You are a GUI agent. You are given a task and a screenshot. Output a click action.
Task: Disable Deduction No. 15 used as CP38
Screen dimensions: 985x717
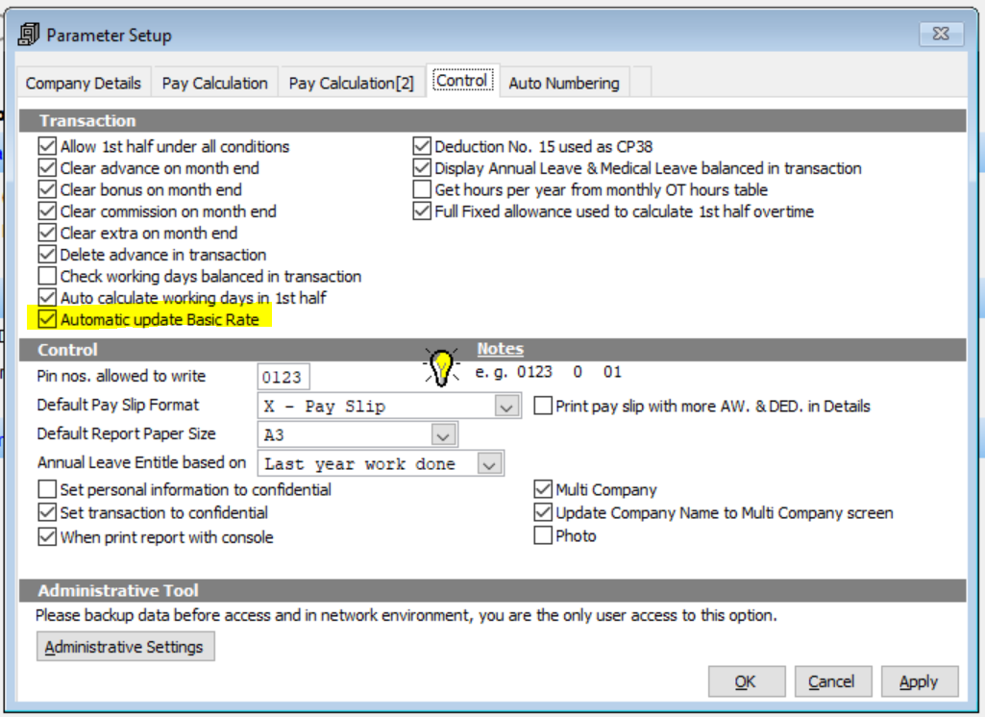pos(421,146)
